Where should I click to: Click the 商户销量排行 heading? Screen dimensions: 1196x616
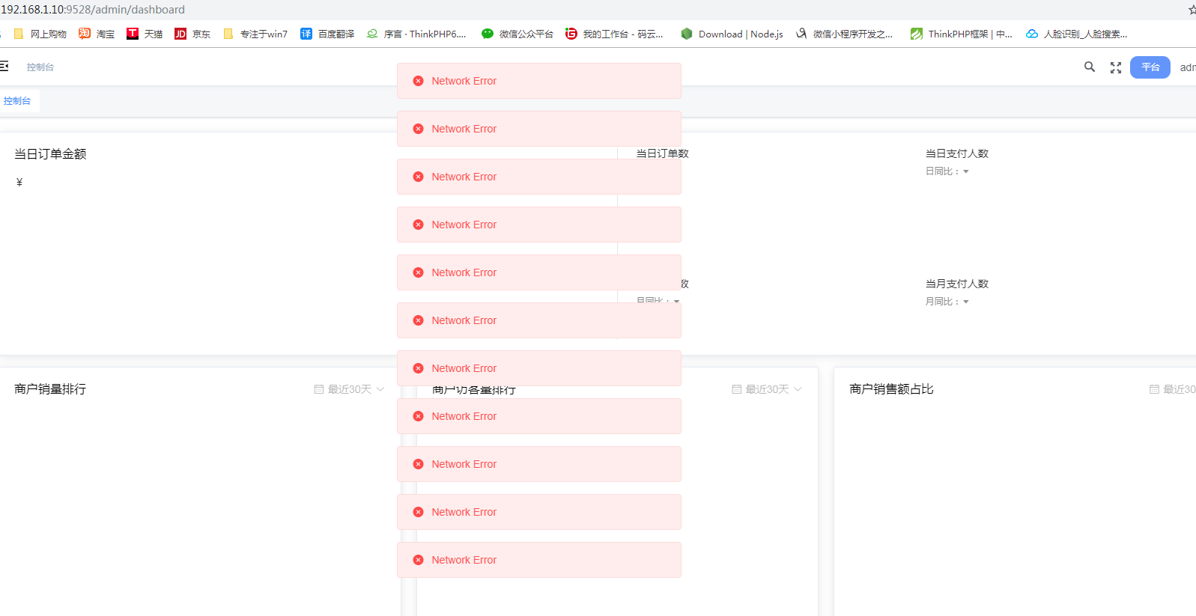coord(50,389)
